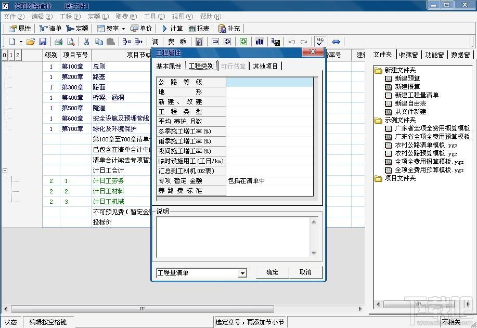Click the cut scissors icon
This screenshot has width=477, height=328.
[x=87, y=42]
